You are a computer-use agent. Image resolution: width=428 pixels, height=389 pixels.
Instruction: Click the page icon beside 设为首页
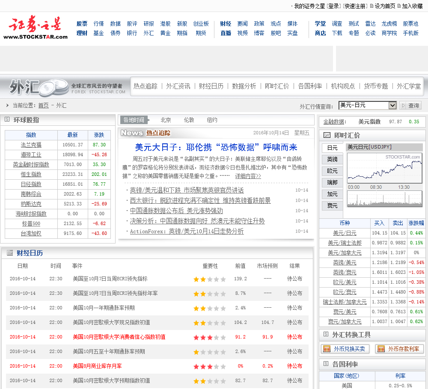(x=371, y=6)
